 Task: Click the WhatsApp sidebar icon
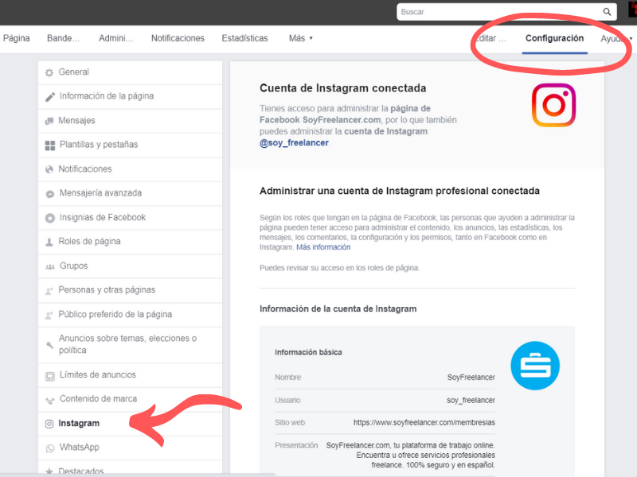click(x=50, y=448)
